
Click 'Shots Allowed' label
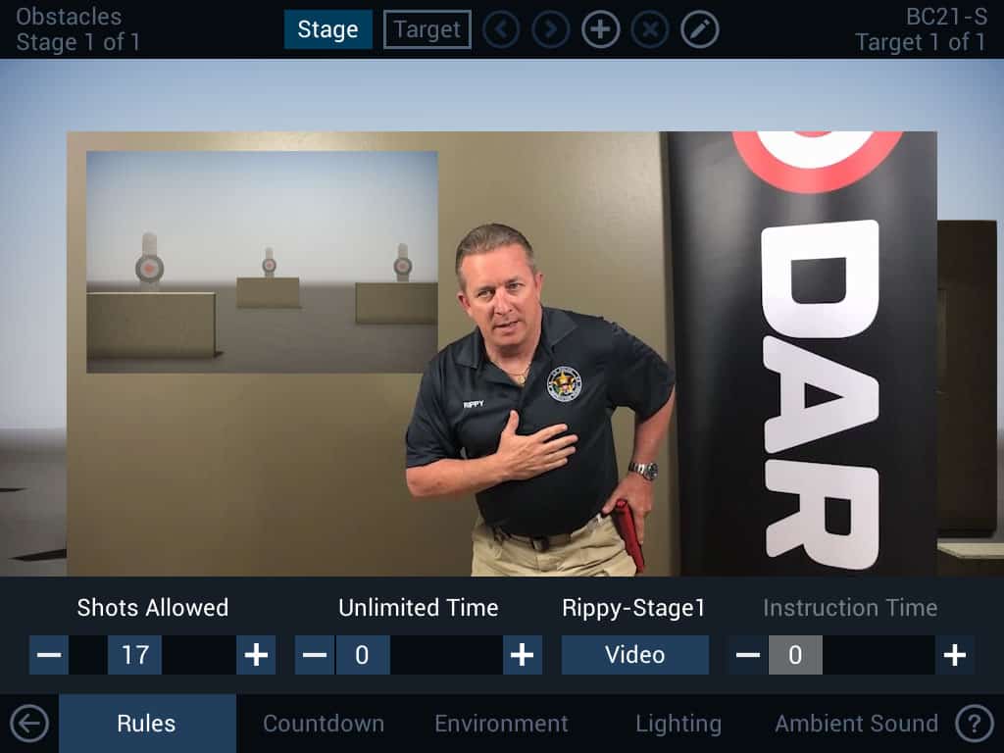[152, 608]
